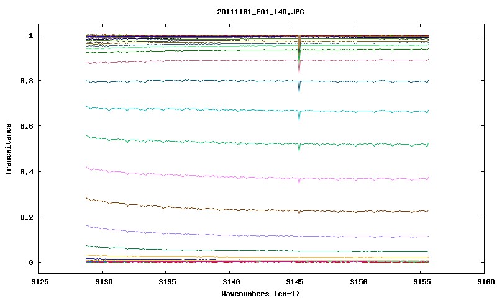Click the Transmittance y-axis label

8,149
